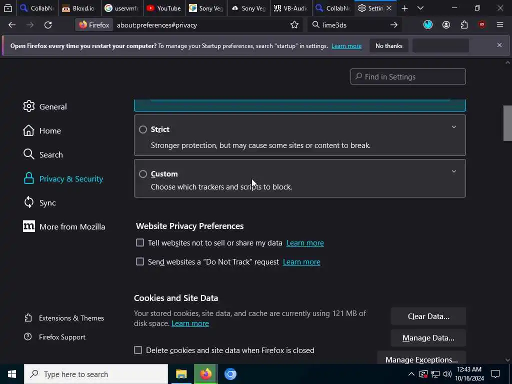Screen dimensions: 512x384
Task: Switch to the VB-Audio tab
Action: 291,8
